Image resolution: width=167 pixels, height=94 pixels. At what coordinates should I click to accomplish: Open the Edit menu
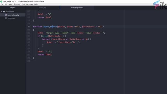[6, 4]
